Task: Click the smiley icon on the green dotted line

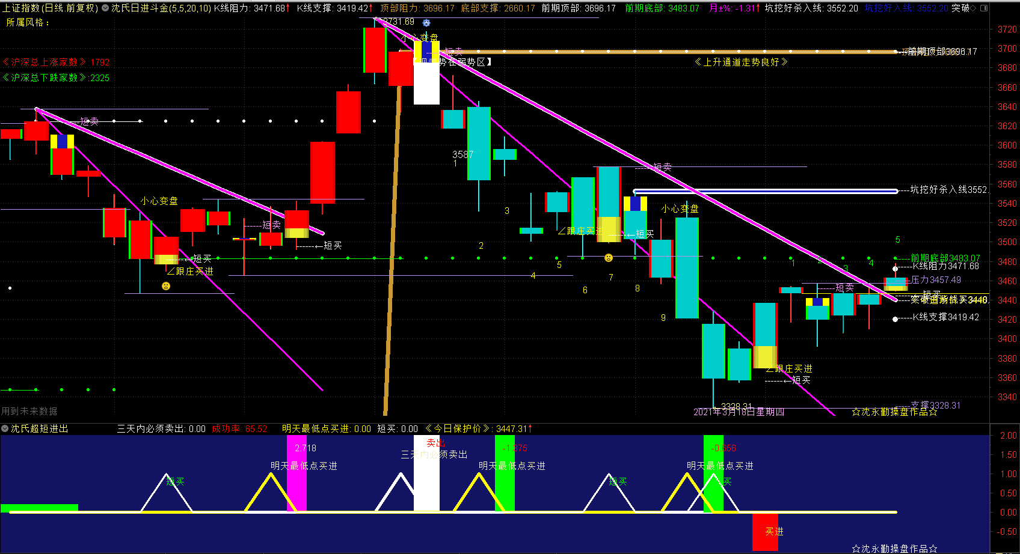Action: [x=609, y=258]
